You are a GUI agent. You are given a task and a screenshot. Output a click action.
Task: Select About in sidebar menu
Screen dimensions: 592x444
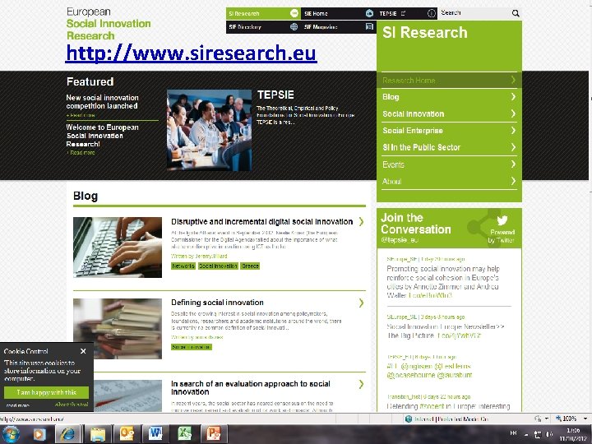click(x=449, y=181)
